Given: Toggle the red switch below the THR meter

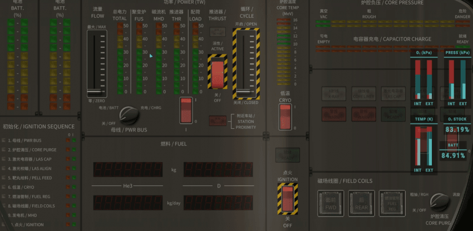Looking at the screenshot, I should pyautogui.click(x=186, y=110).
